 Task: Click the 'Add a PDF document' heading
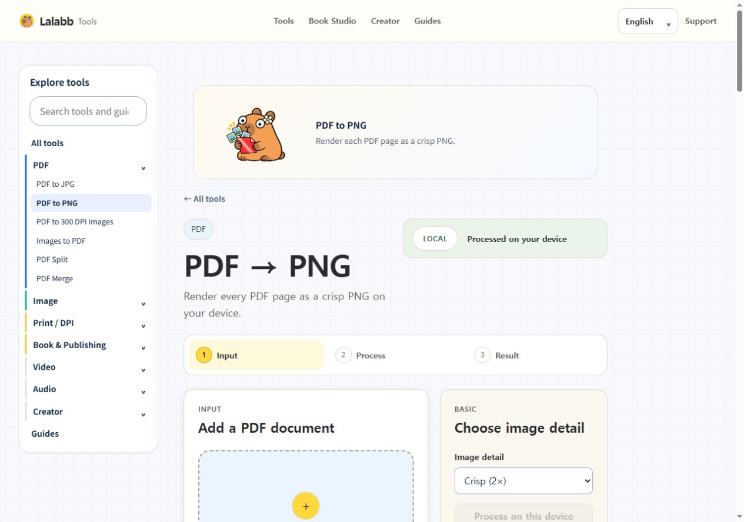tap(266, 428)
